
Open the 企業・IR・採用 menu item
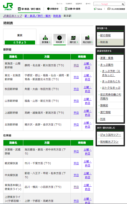[73, 9]
